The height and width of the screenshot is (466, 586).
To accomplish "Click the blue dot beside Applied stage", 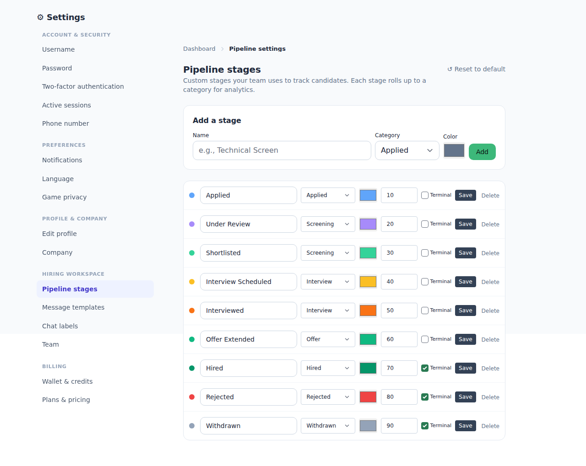I will pyautogui.click(x=192, y=195).
